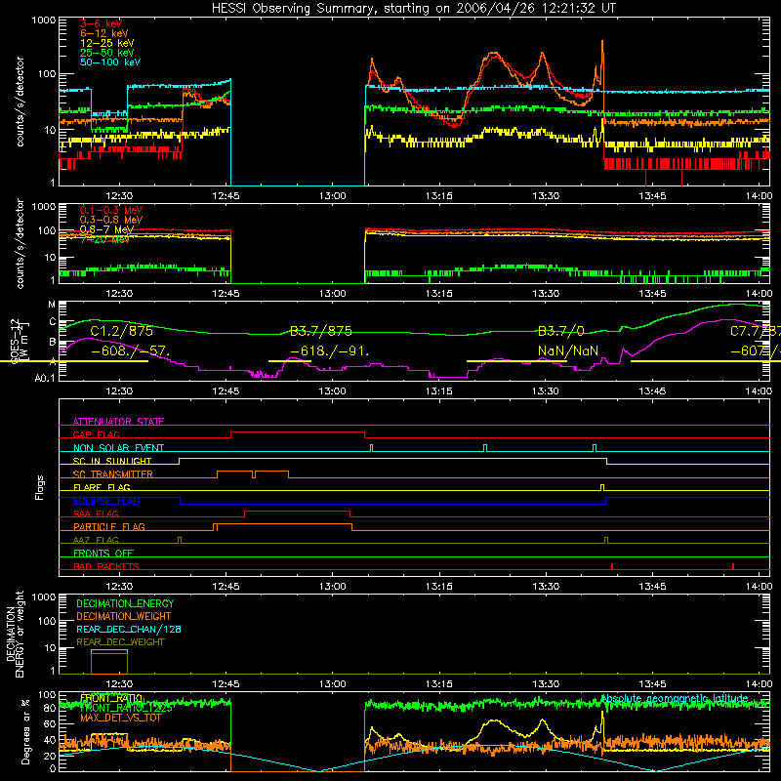This screenshot has height=781, width=781.
Task: Click the first NON_SOLAR_EVENT pulse after 13:05
Action: tap(371, 448)
